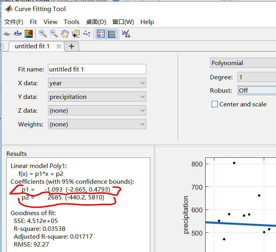Image resolution: width=276 pixels, height=252 pixels.
Task: Click the Adjust Axes Limits icon
Action: 126,34
